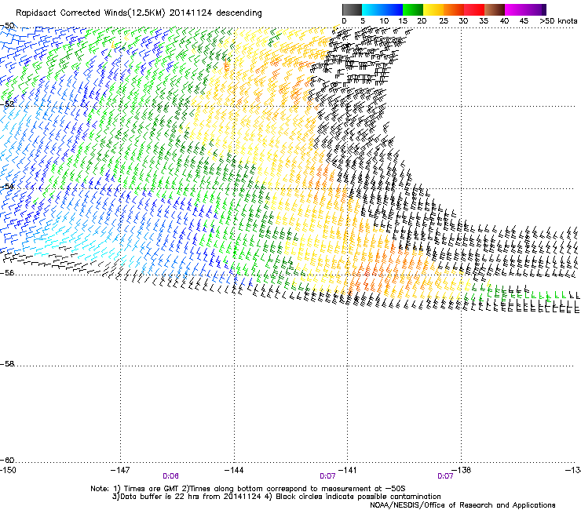Click the NOAA/NESDIS credit text
Viewport: 581px width, 510px height.
[462, 505]
